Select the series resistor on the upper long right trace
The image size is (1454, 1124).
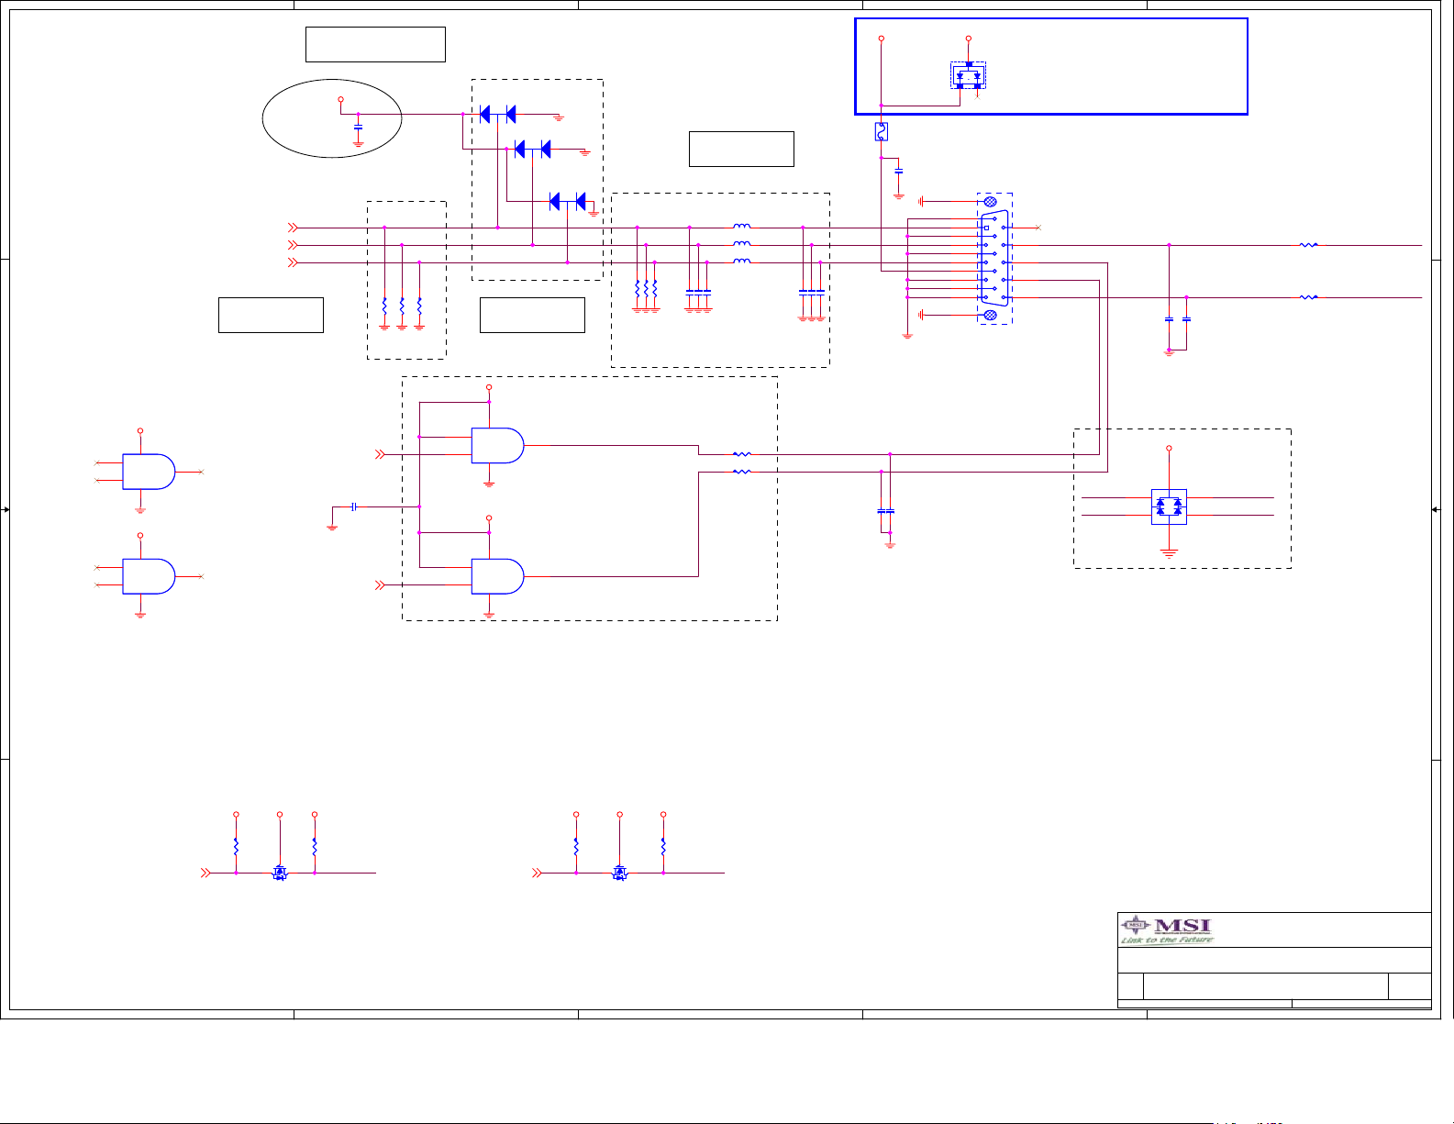tap(1309, 245)
